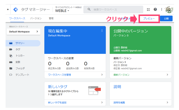The image size is (179, 110).
Task: Click the タグ tag icon in sidebar
Action: tap(11, 50)
